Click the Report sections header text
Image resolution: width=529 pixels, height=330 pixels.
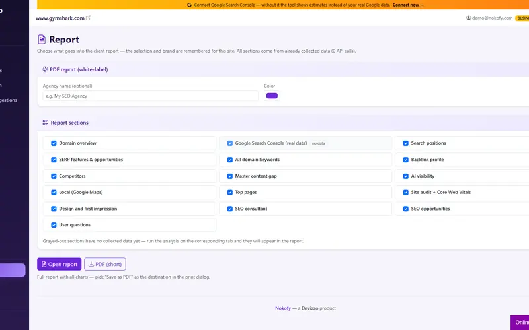69,123
